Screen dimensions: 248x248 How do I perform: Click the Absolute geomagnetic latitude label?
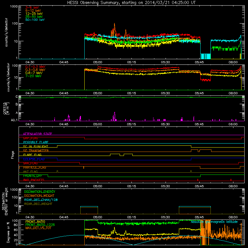coord(214,222)
